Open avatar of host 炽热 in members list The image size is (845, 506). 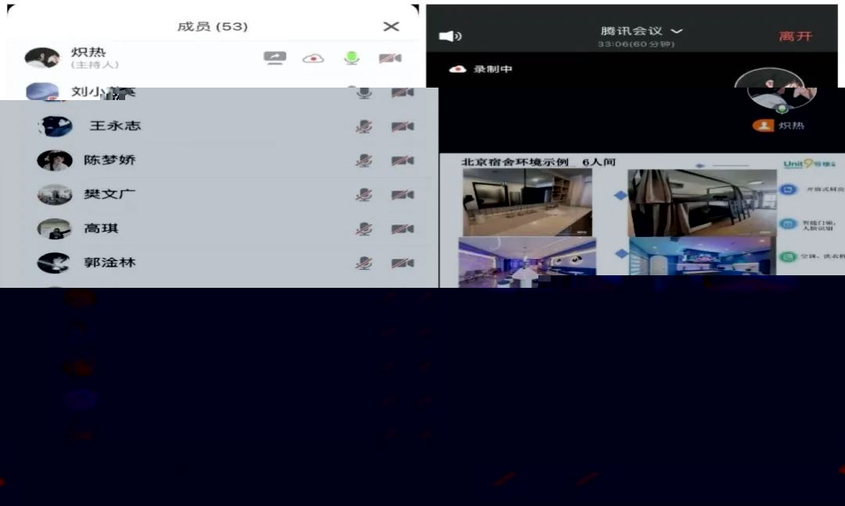42,58
